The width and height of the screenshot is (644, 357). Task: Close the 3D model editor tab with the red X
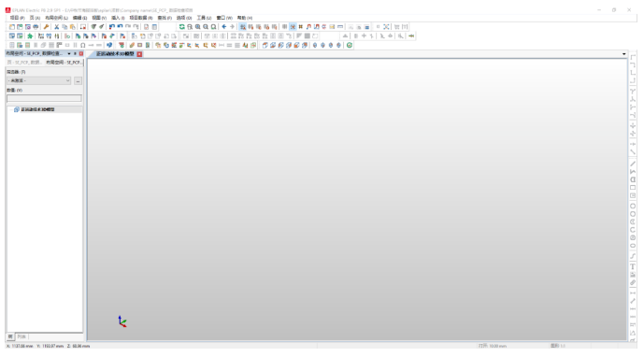pyautogui.click(x=139, y=54)
